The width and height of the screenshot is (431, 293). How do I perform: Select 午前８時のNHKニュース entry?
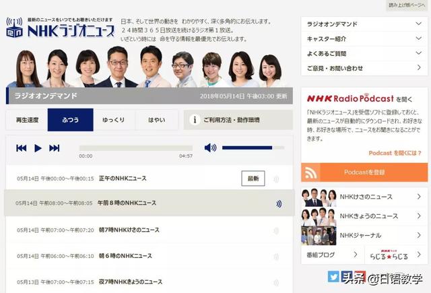pyautogui.click(x=149, y=203)
